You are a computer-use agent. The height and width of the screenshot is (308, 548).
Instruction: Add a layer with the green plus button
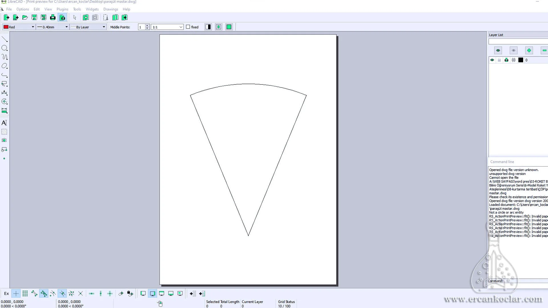pos(529,50)
